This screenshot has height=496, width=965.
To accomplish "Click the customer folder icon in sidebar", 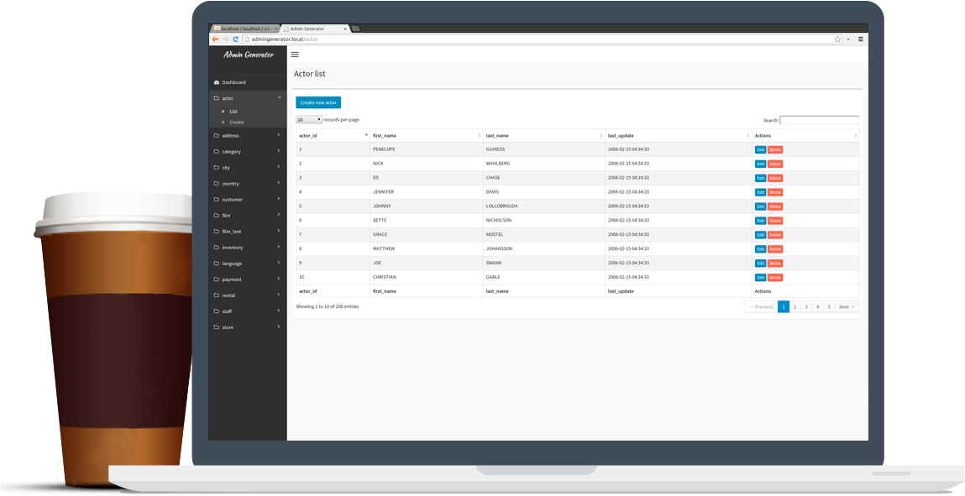I will coord(217,199).
